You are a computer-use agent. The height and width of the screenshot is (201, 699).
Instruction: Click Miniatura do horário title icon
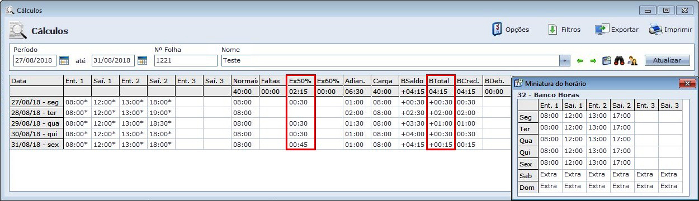(x=518, y=83)
